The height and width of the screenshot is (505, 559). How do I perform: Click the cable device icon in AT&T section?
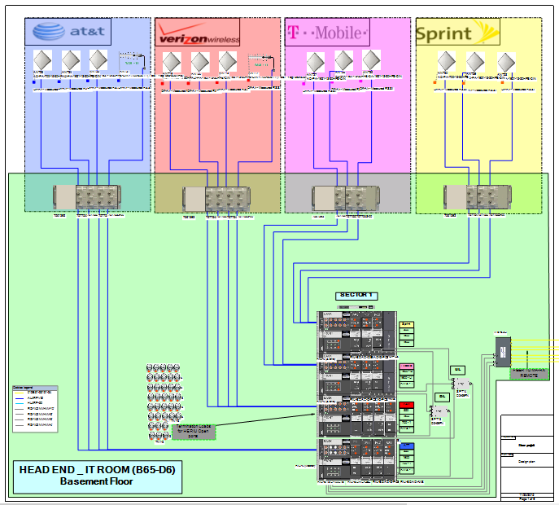132,61
